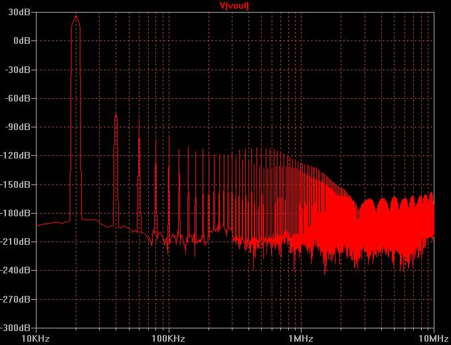The height and width of the screenshot is (345, 451).
Task: Click the -210dB axis label
Action: [15, 241]
